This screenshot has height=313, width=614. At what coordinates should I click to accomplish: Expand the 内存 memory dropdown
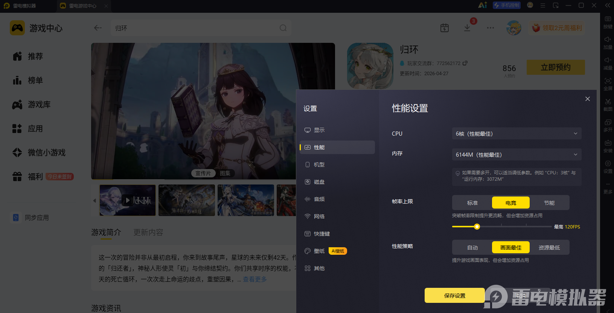517,155
